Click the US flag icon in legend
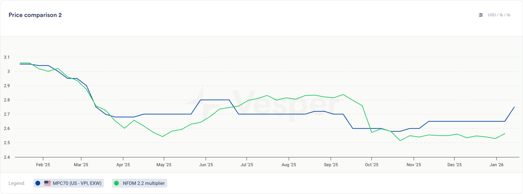This screenshot has height=194, width=523. click(47, 183)
